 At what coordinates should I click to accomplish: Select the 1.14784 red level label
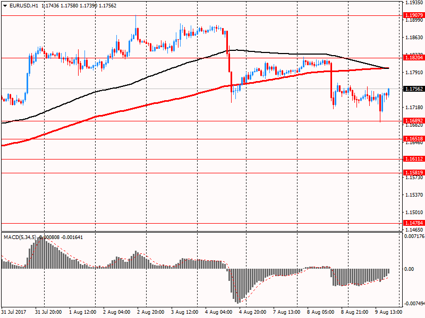(x=414, y=223)
